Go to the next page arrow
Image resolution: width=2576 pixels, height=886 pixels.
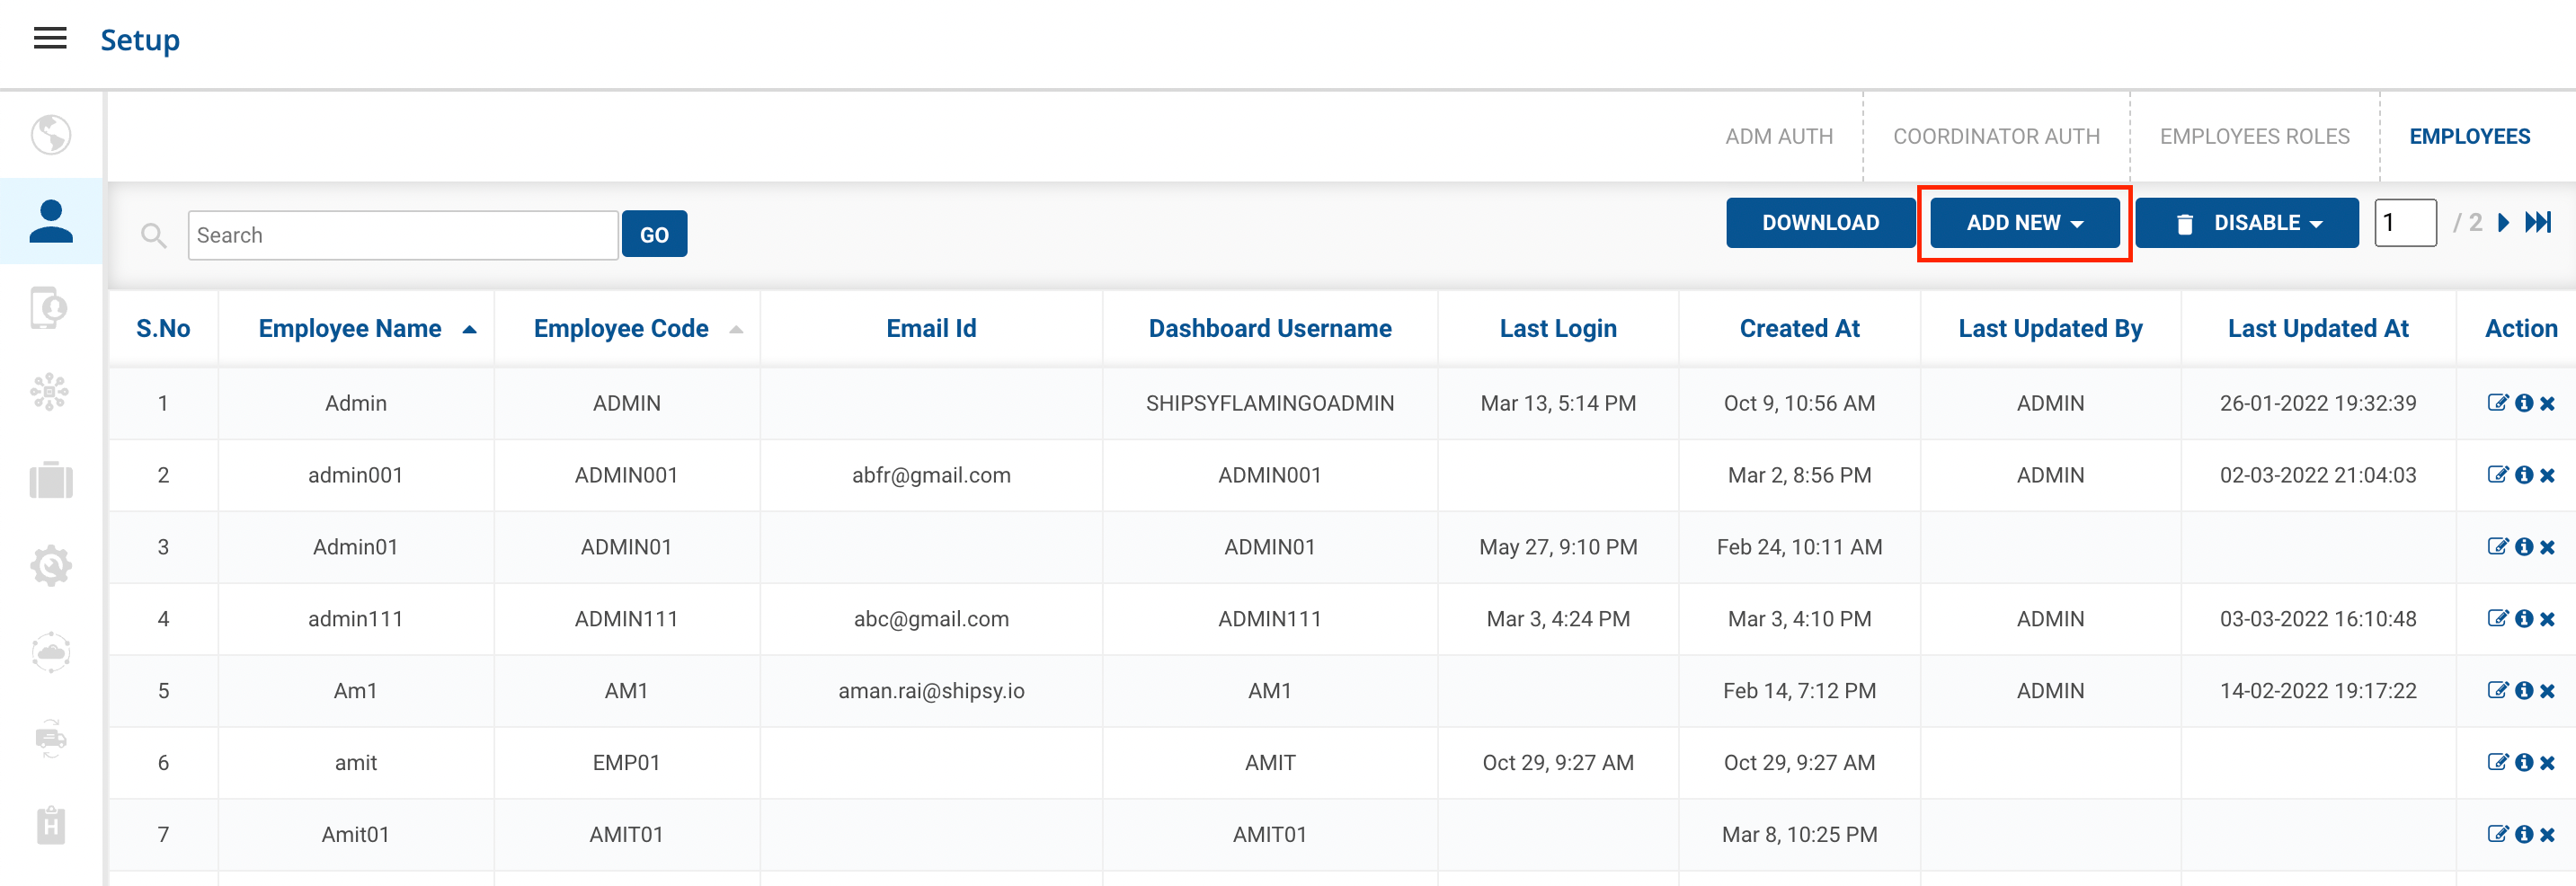pos(2503,222)
